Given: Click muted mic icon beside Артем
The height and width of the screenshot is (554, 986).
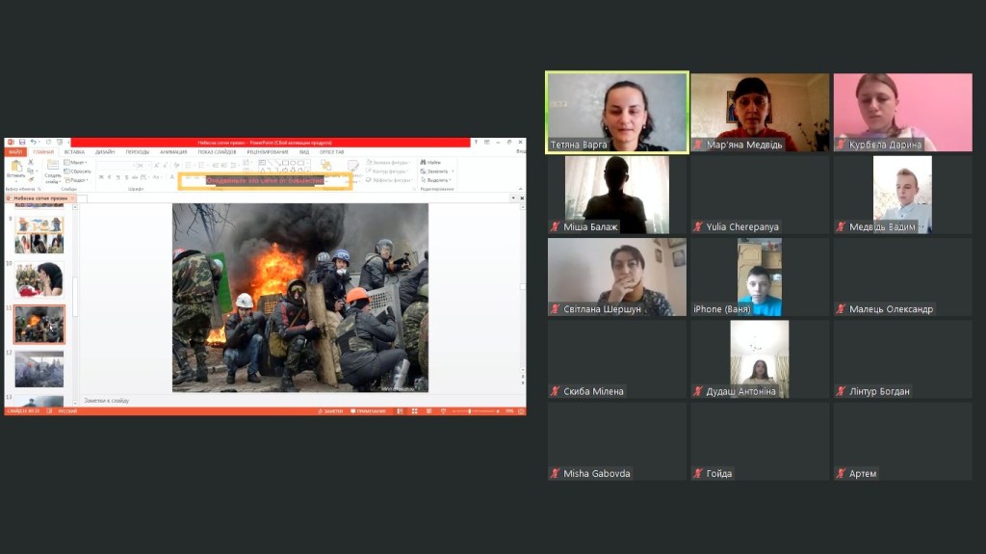Looking at the screenshot, I should [x=841, y=474].
